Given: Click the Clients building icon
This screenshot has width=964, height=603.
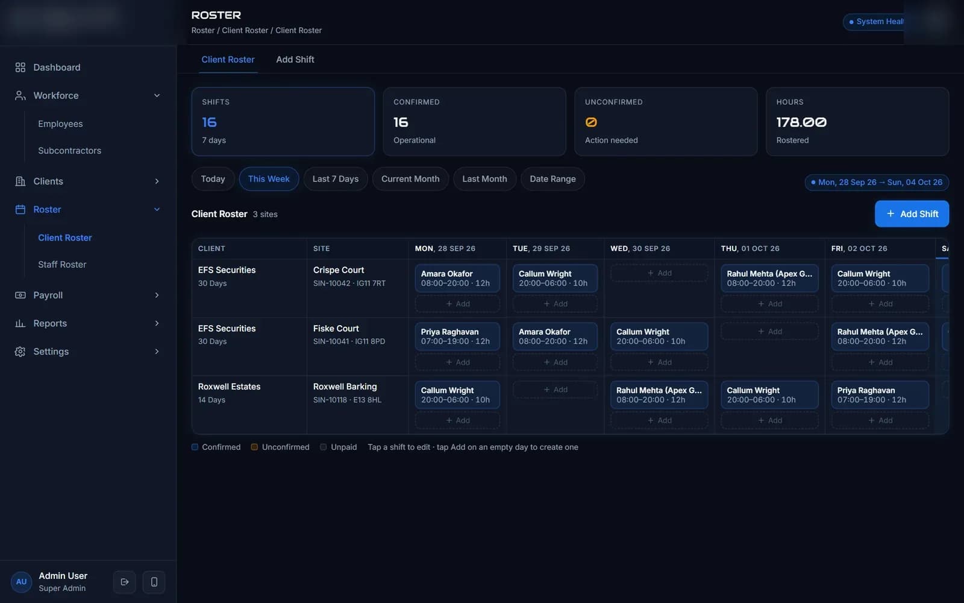Looking at the screenshot, I should 20,182.
